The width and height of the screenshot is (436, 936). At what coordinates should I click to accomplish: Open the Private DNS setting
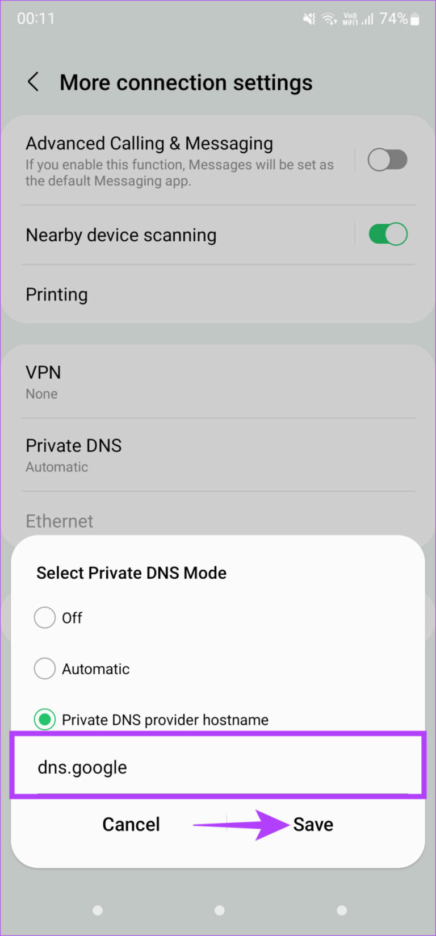[x=74, y=454]
